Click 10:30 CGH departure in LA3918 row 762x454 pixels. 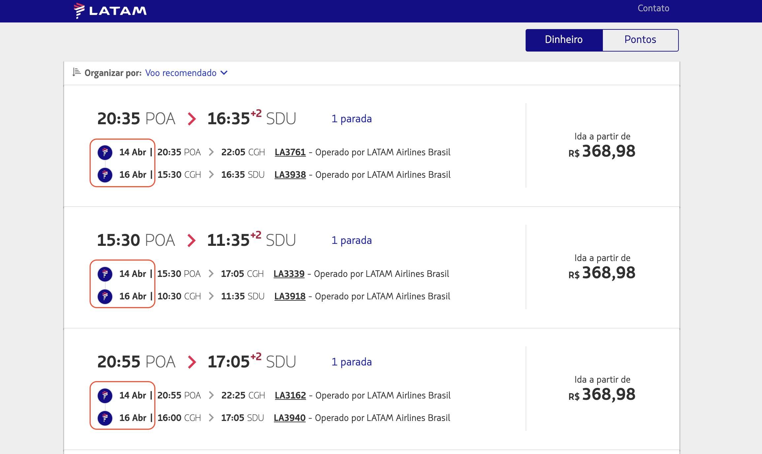[179, 296]
